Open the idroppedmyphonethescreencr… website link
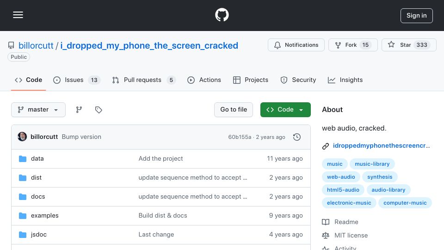 click(381, 146)
